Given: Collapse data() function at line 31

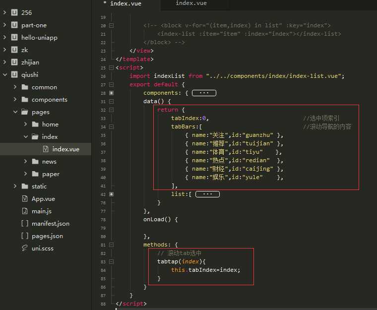Looking at the screenshot, I should point(111,102).
